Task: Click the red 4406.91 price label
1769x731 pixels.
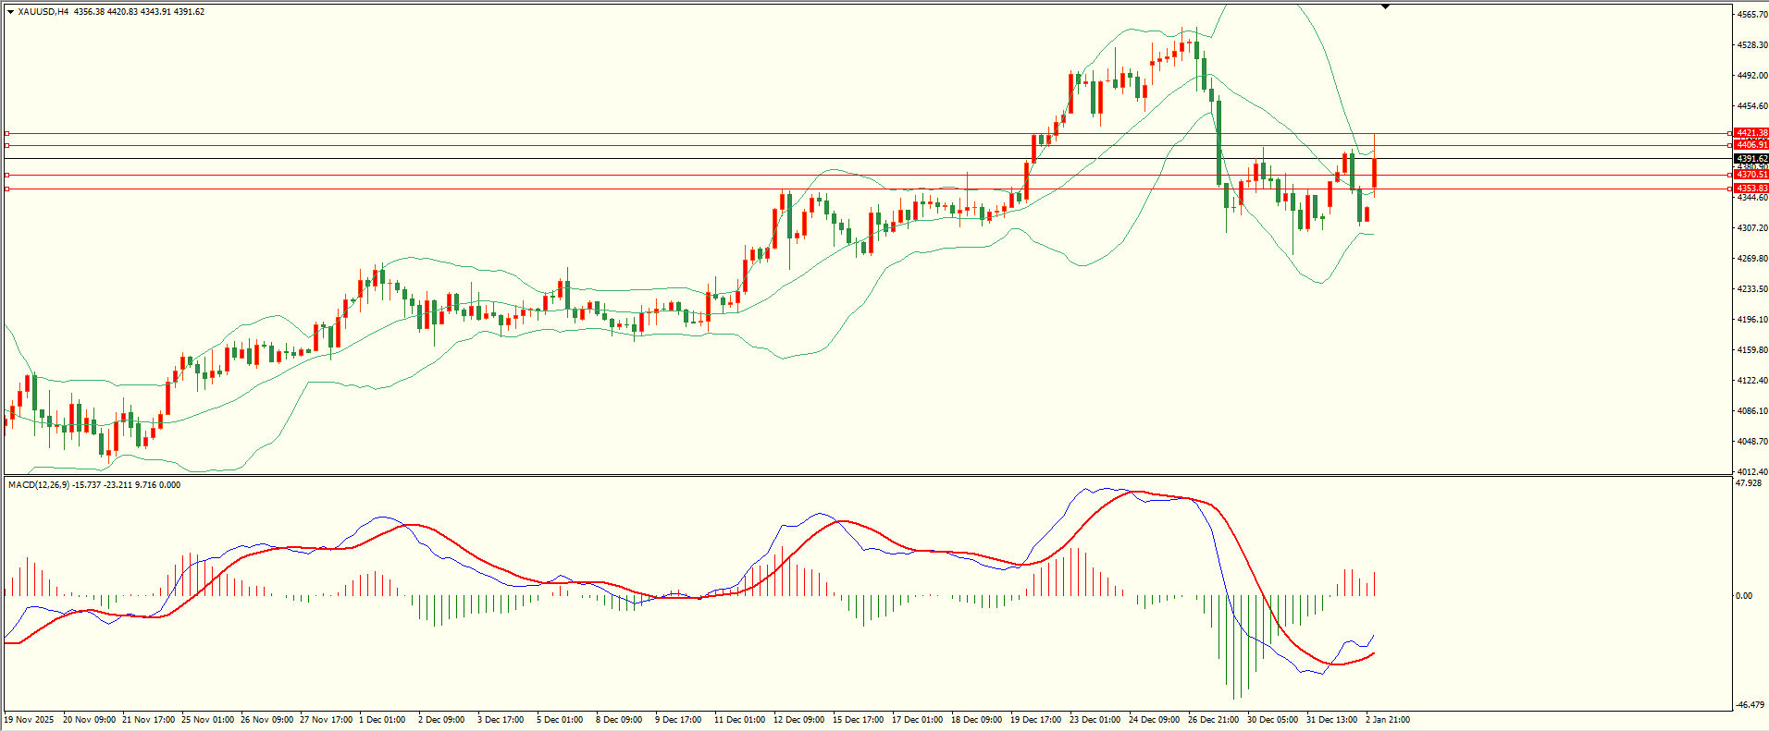Action: (1751, 145)
